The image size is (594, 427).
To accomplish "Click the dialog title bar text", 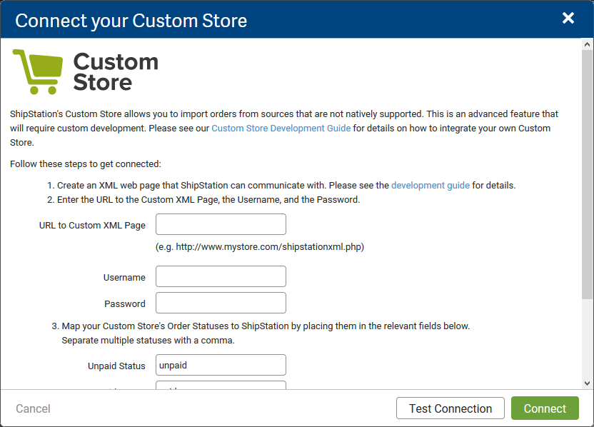I will coord(131,20).
